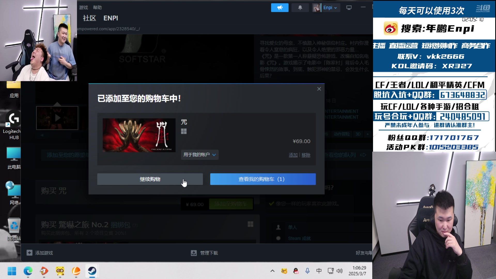Click the Windows Start button
Viewport: 496px width, 279px height.
12,271
